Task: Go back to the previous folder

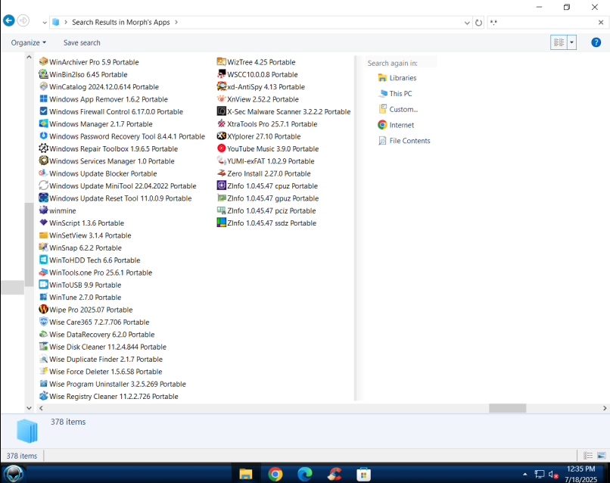Action: click(8, 20)
